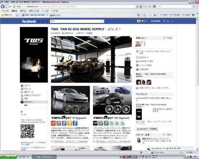Click the Internet Explorer back arrow button

(x=3, y=6)
